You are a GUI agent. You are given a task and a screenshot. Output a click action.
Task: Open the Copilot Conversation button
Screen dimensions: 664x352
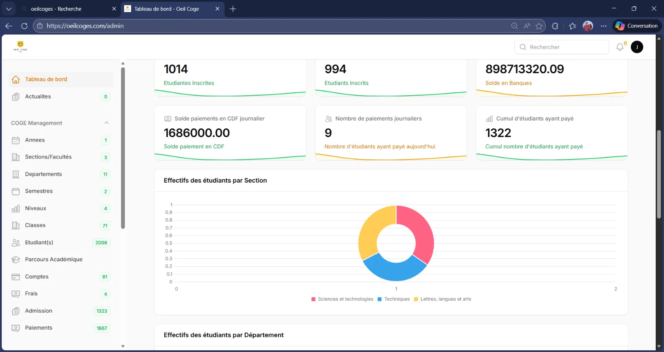637,26
